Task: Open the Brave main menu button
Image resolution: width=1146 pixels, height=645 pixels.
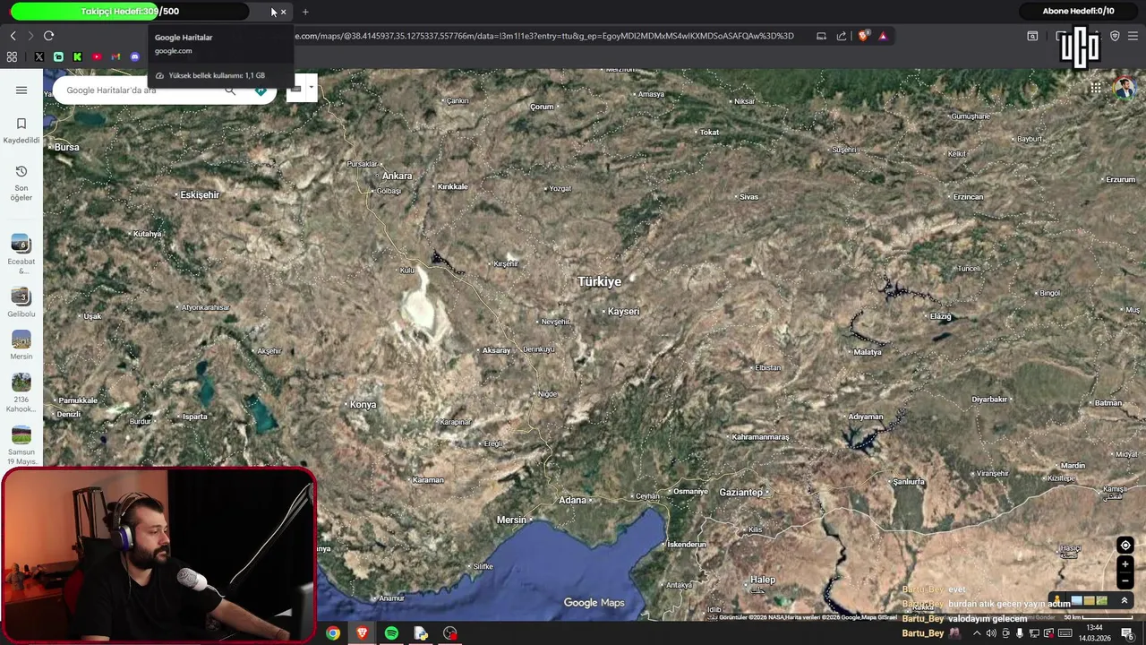Action: click(1133, 36)
